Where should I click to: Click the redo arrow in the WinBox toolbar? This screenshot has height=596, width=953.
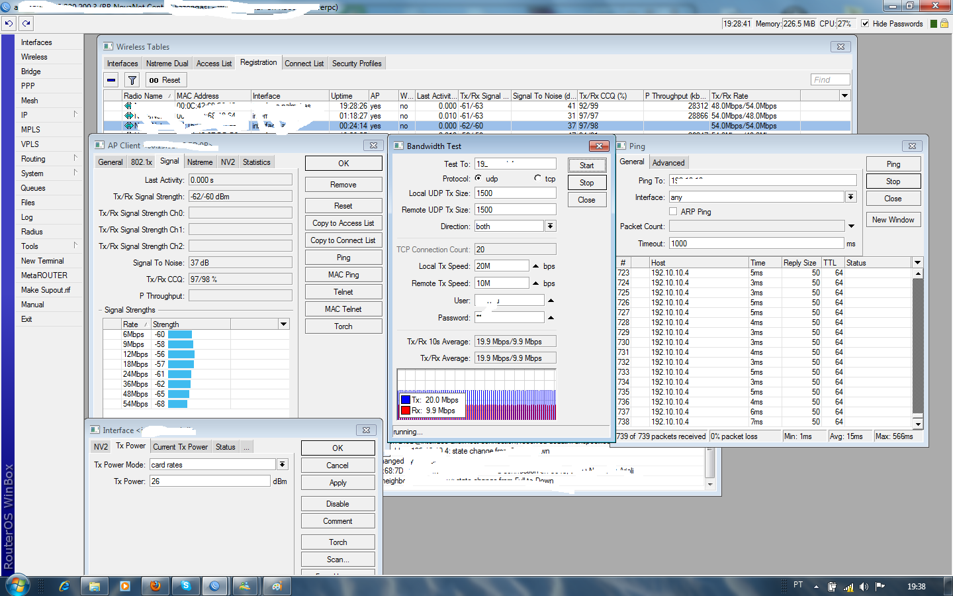(x=26, y=23)
